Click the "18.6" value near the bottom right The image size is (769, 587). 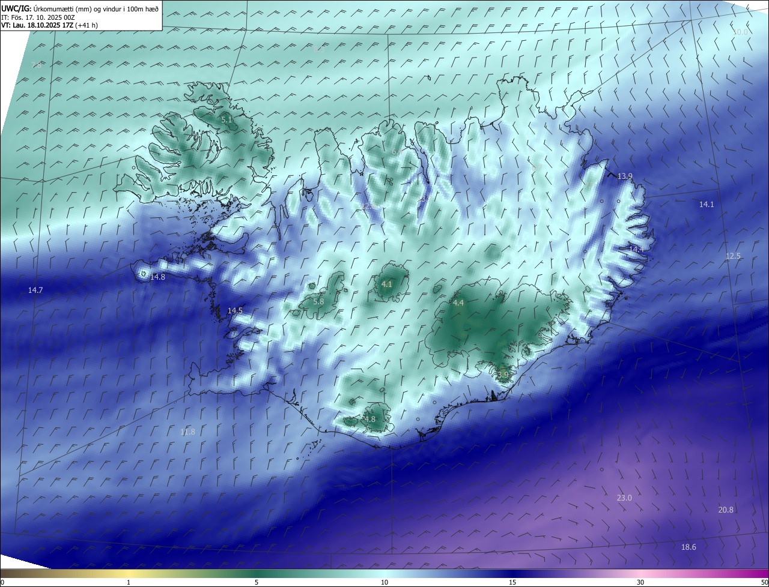coord(688,547)
